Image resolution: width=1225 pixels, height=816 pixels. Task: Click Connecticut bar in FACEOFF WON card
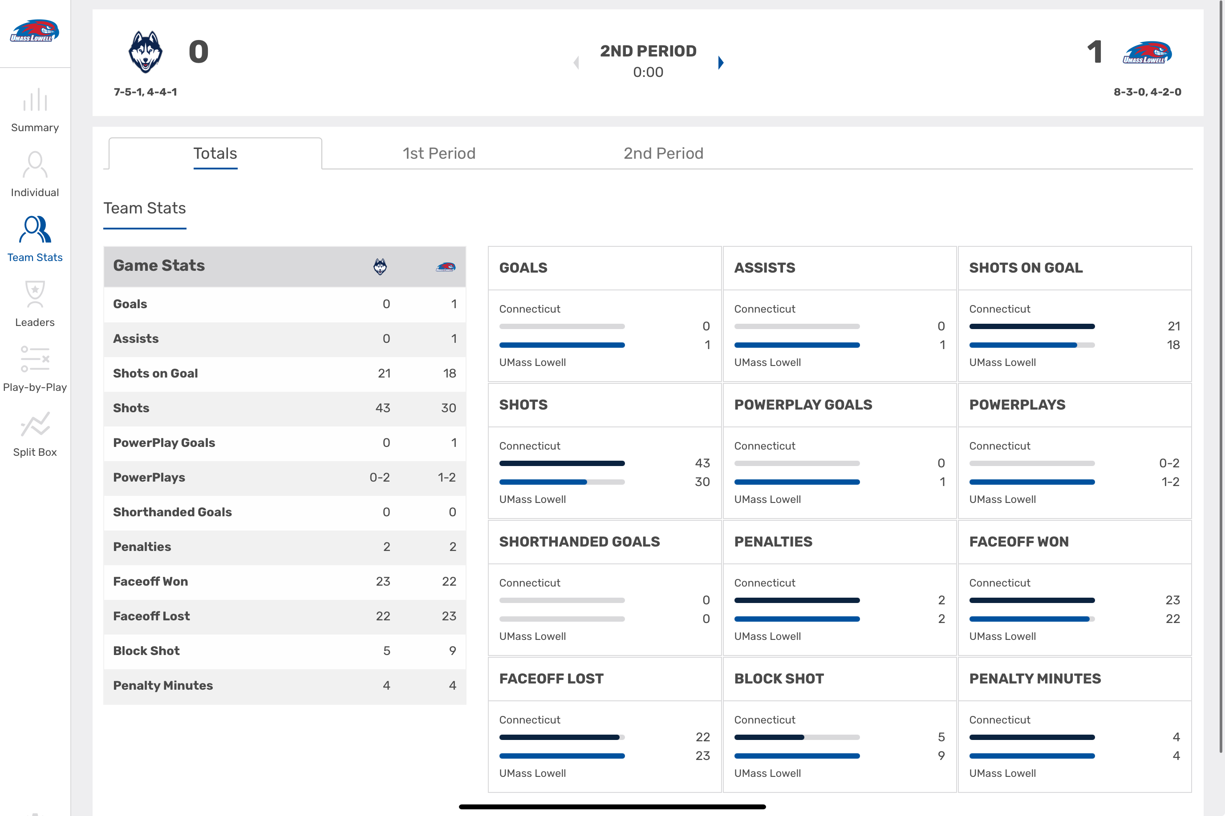[1032, 601]
